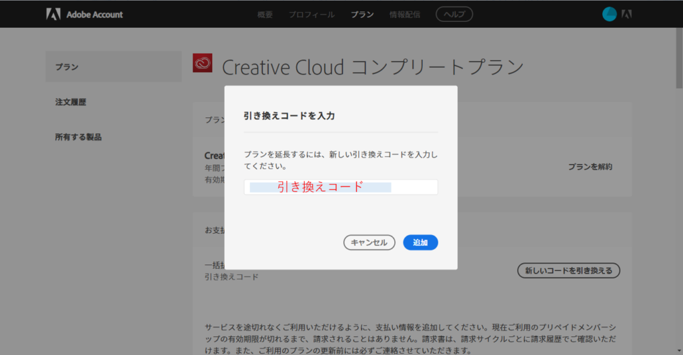This screenshot has width=683, height=355.
Task: Click the Adobe logo in the header
Action: [53, 15]
